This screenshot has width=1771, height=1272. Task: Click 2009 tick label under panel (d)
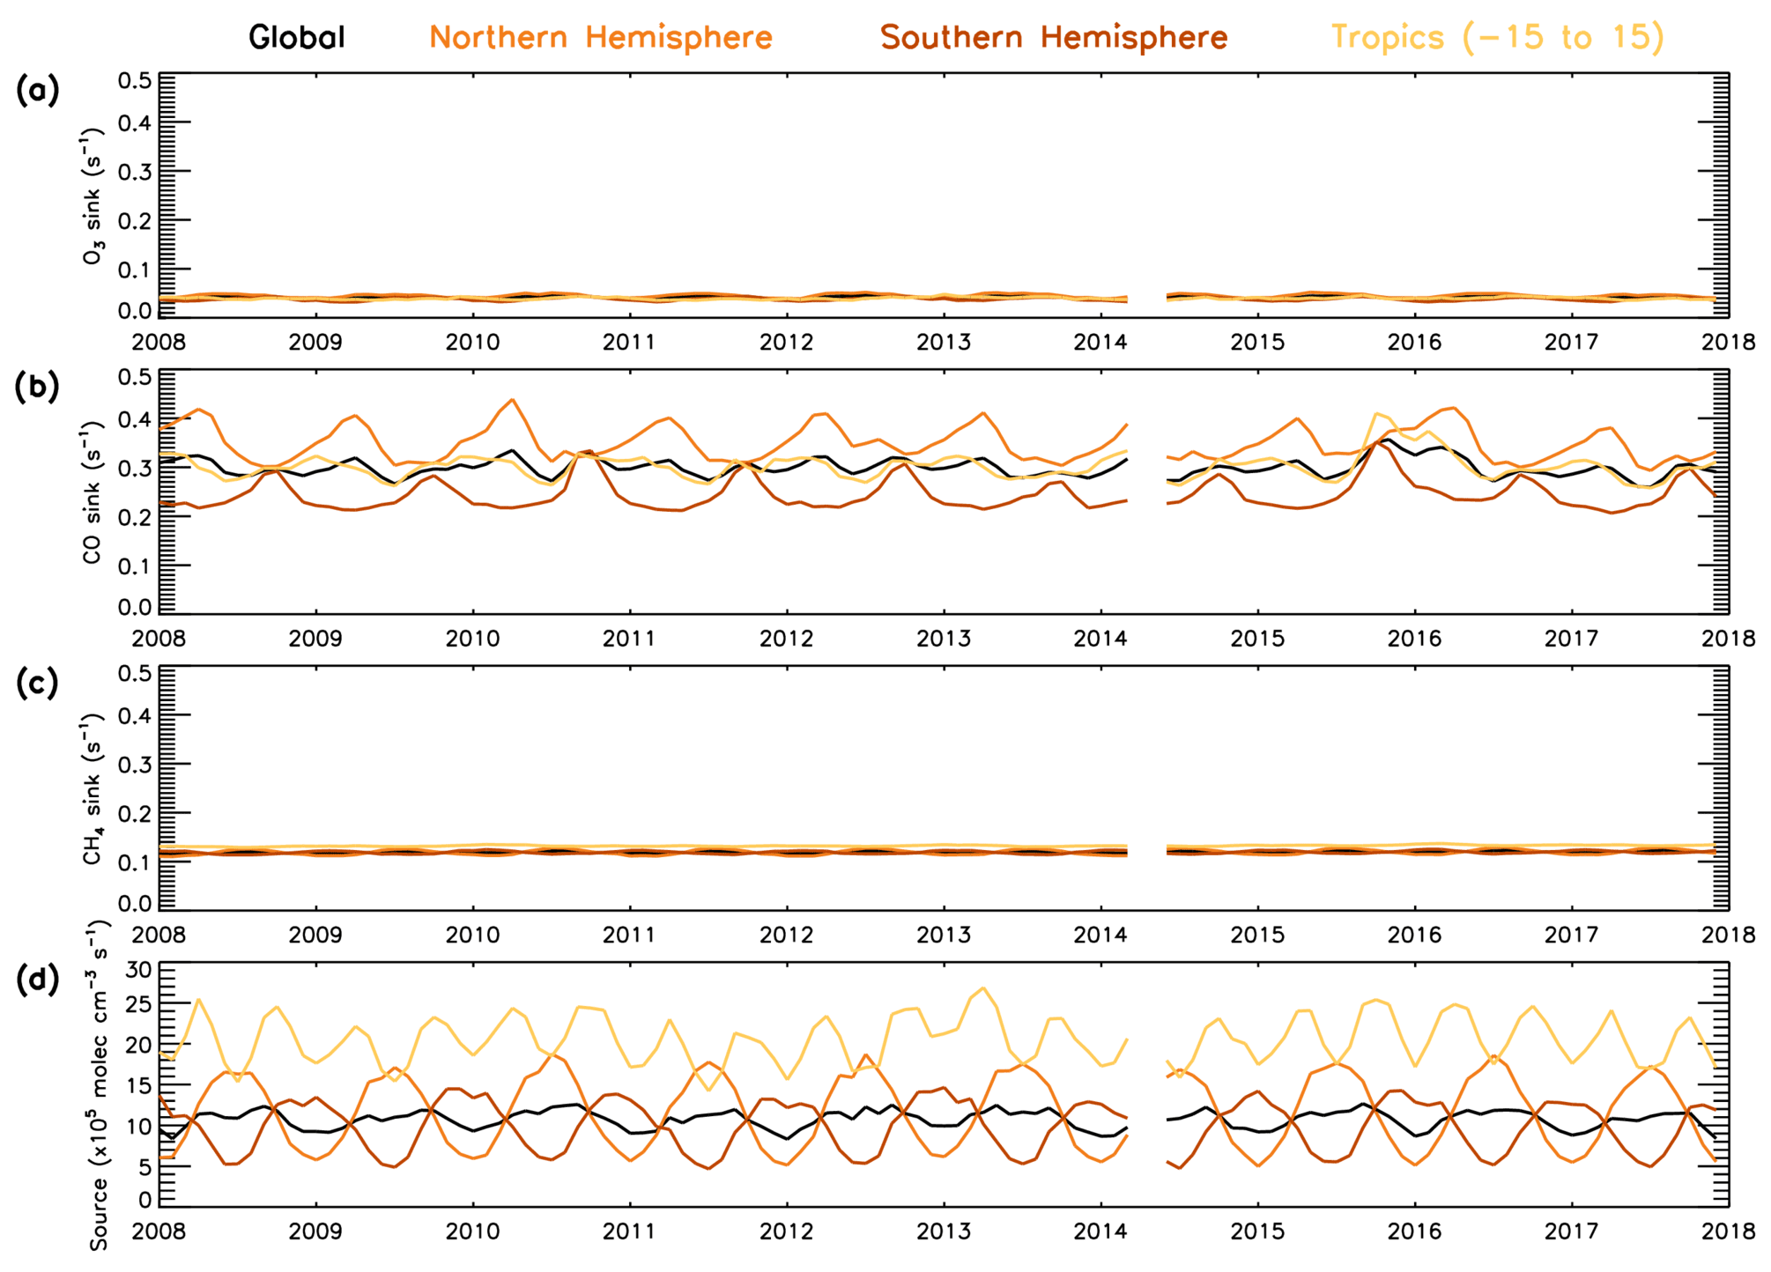(x=315, y=1231)
